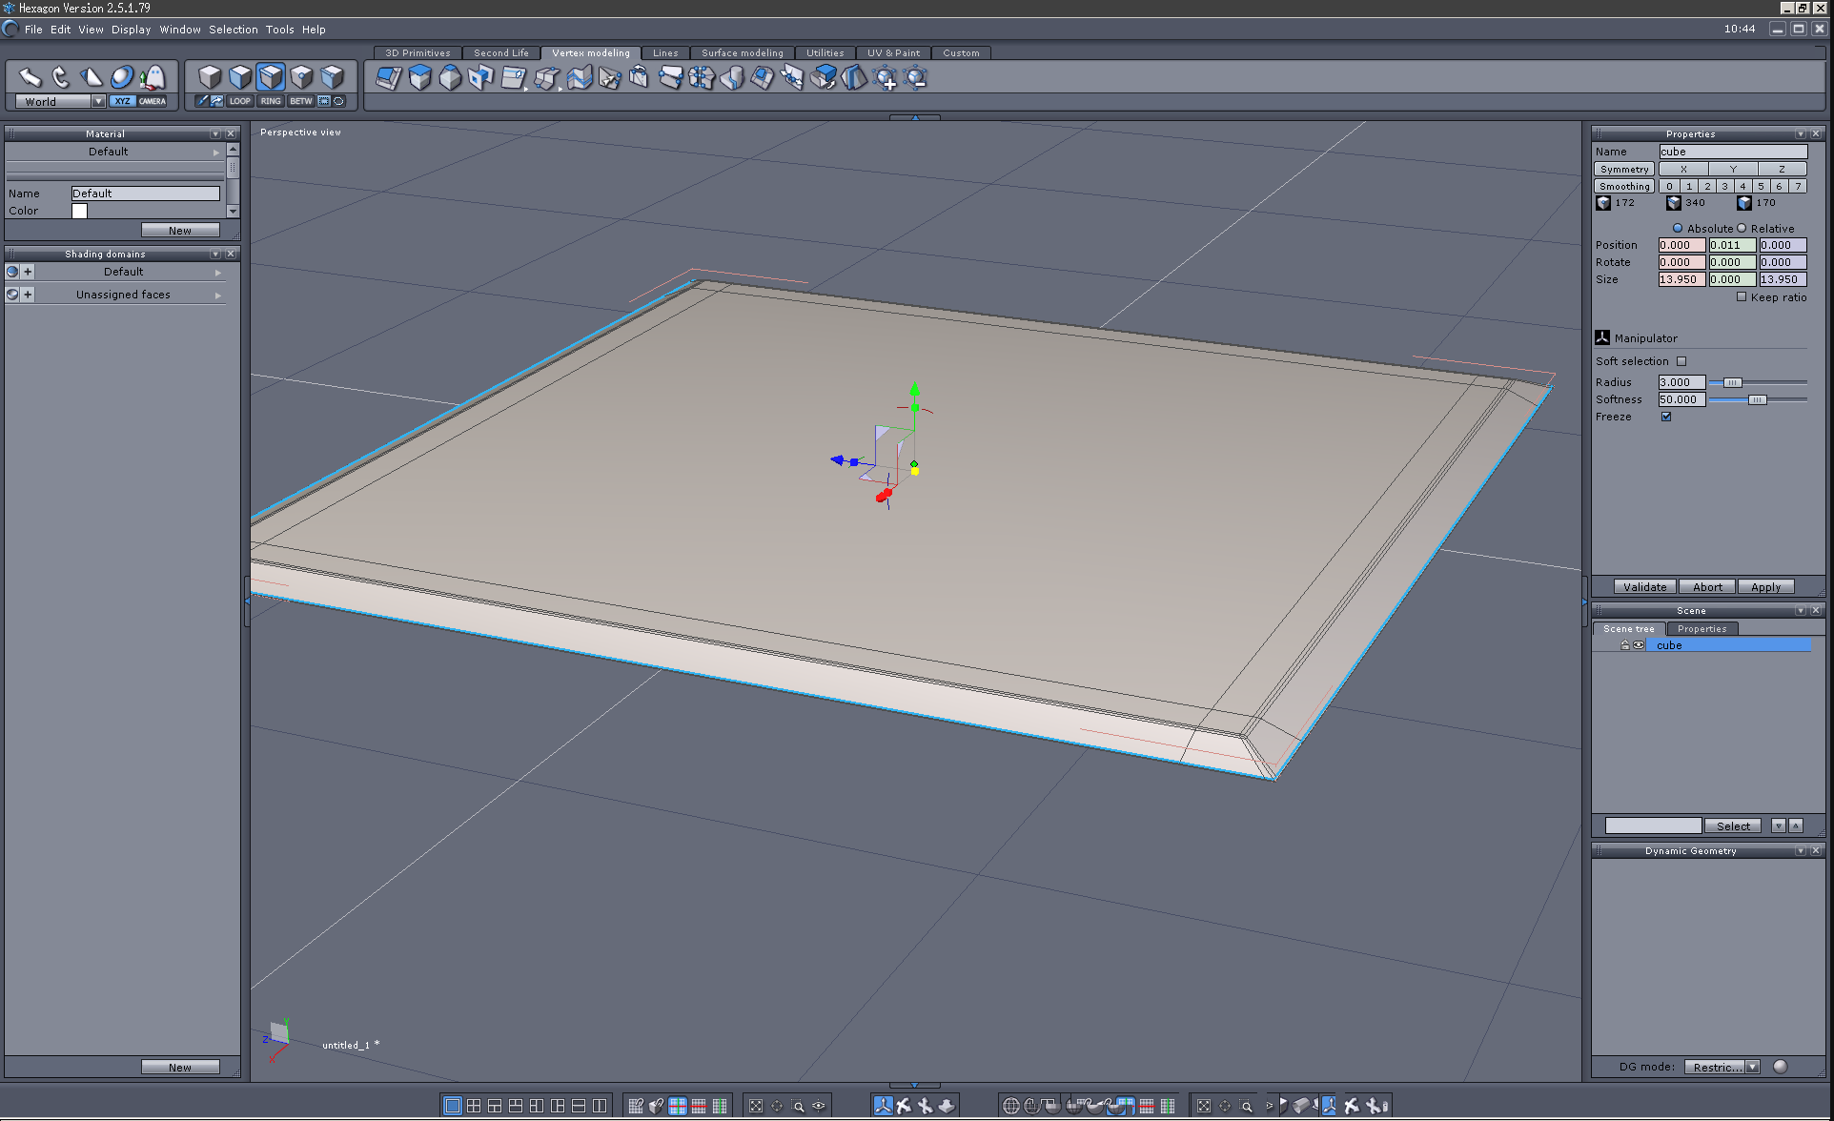Click the Validate button

(x=1644, y=587)
